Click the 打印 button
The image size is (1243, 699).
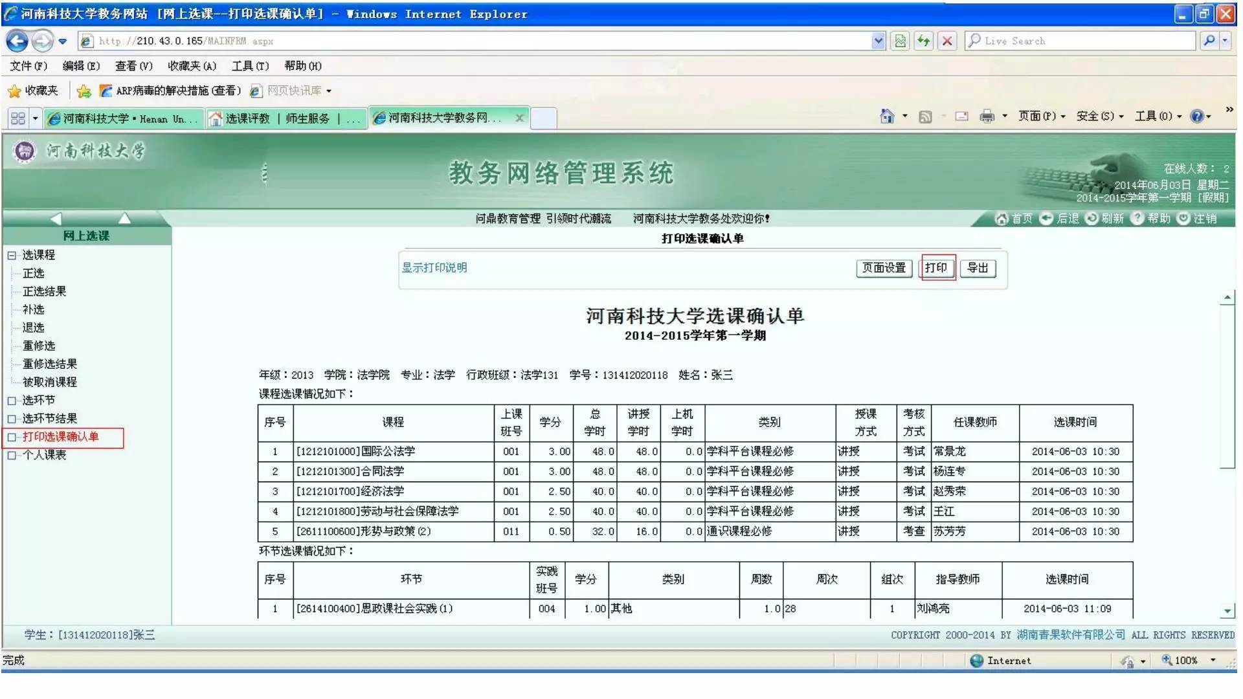[937, 268]
